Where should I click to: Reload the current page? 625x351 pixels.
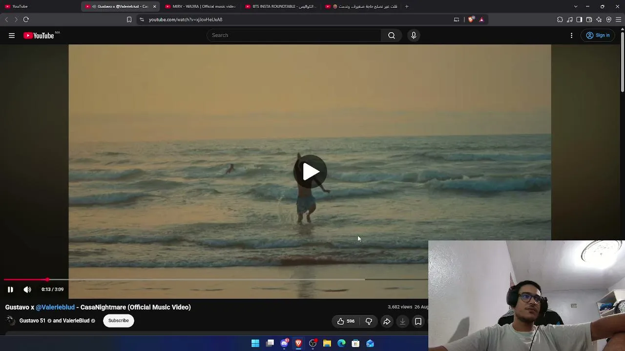coord(26,19)
